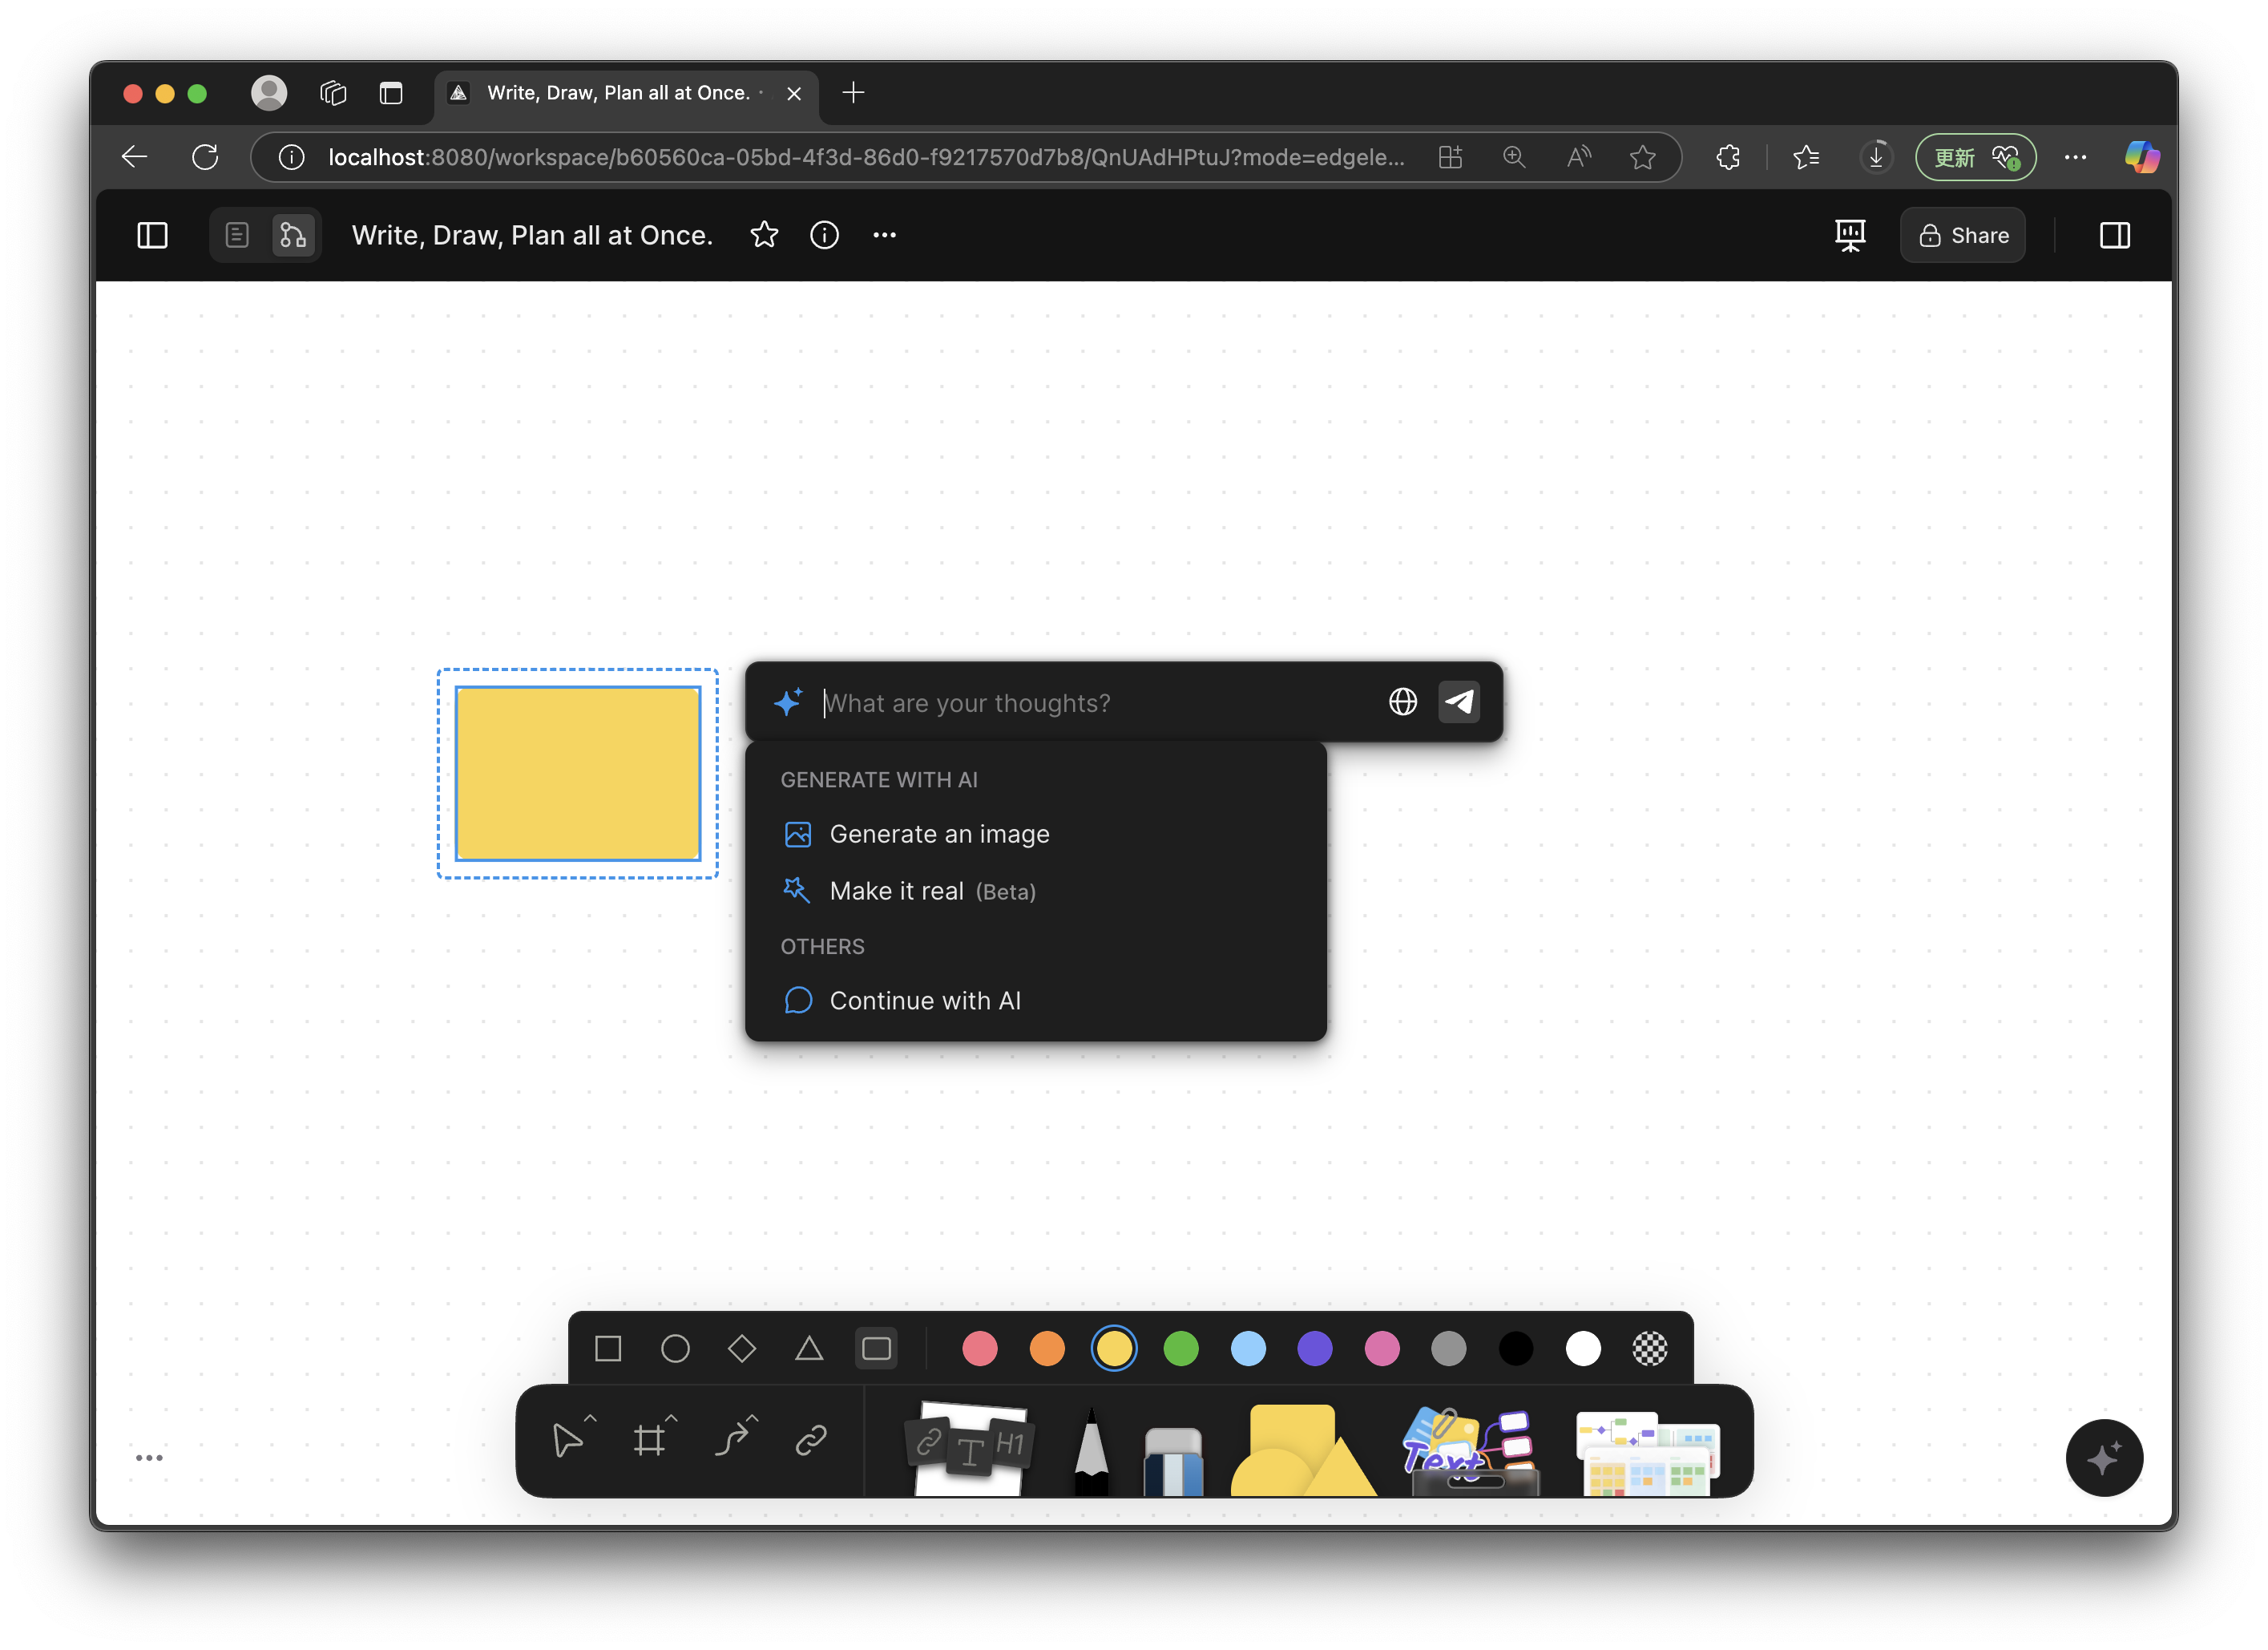Open the presentation mode icon

click(1850, 235)
